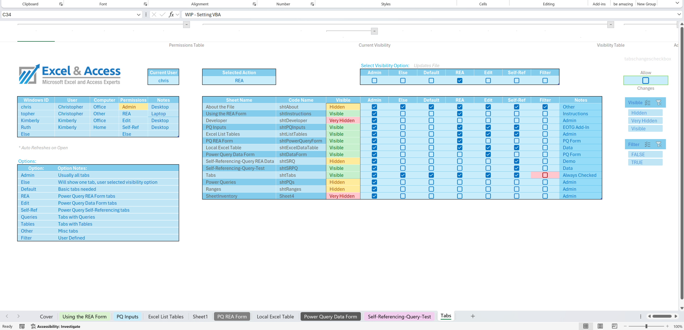Viewport: 684px width, 330px height.
Task: Open the Number format dialog launcher
Action: [312, 4]
